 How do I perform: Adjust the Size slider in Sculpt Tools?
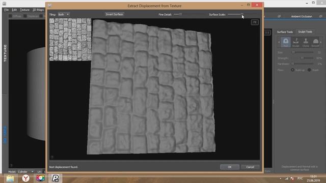[303, 52]
